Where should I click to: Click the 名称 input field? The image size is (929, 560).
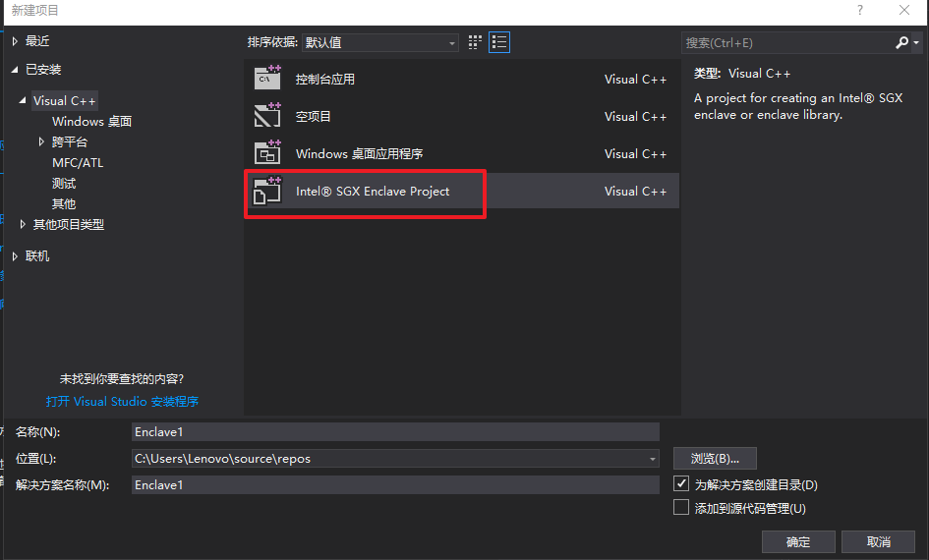tap(395, 432)
